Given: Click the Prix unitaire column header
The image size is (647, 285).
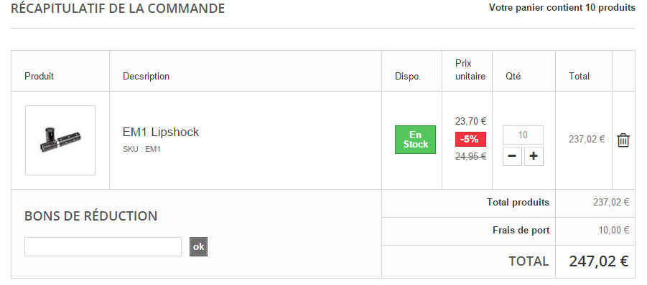Looking at the screenshot, I should pos(470,70).
